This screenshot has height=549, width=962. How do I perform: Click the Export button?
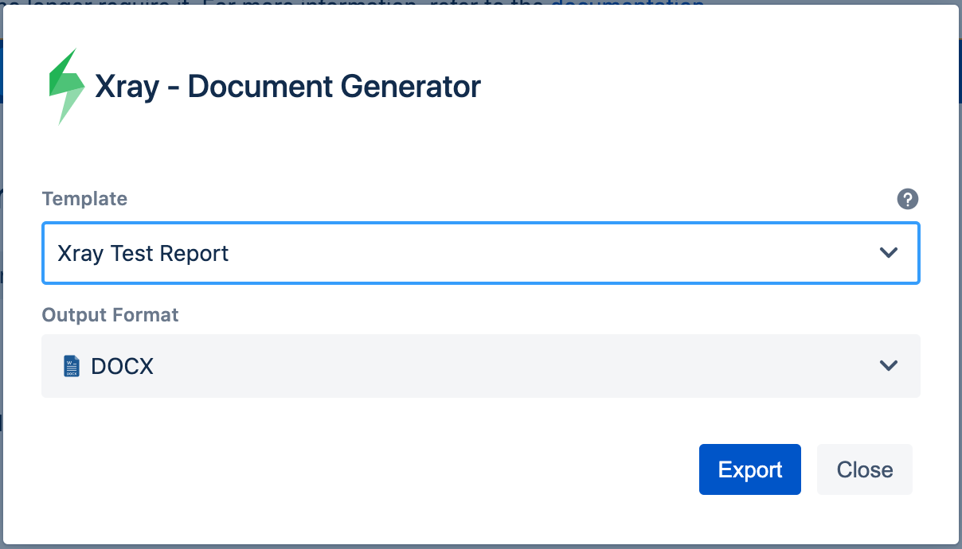coord(750,469)
